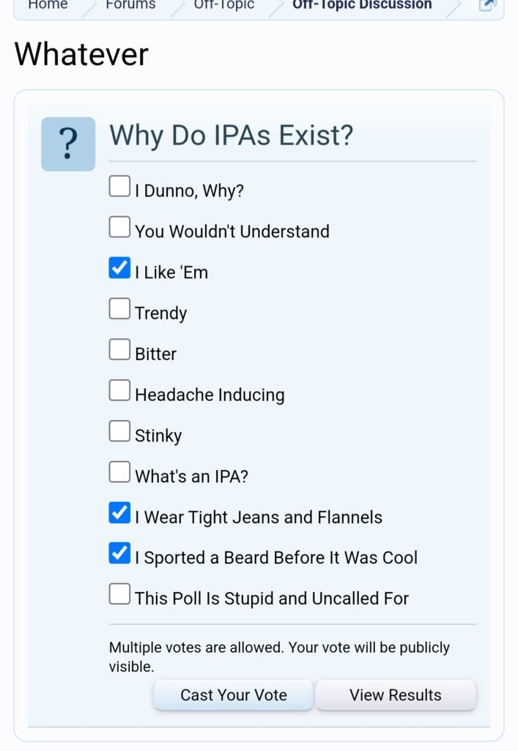Check "This Poll Is Stupid" option

click(x=119, y=594)
